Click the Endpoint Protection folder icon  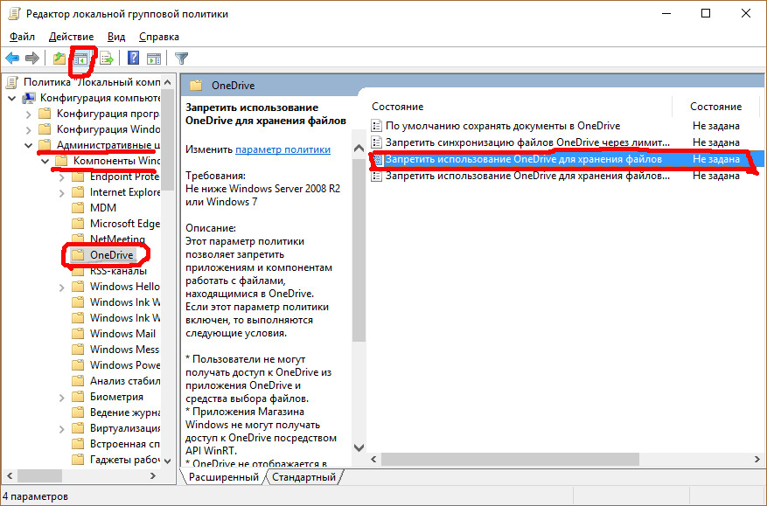pos(78,177)
